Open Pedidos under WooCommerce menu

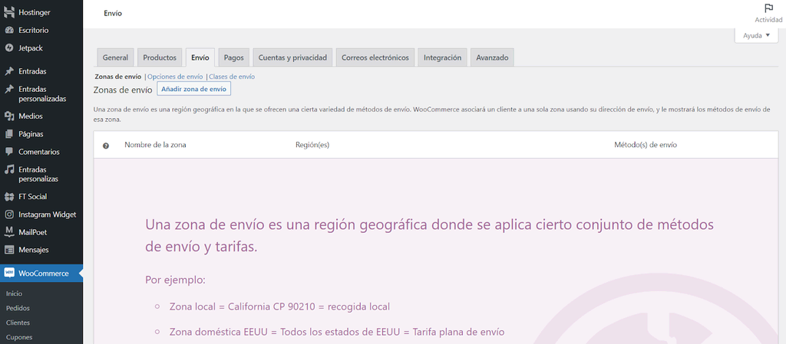click(17, 308)
